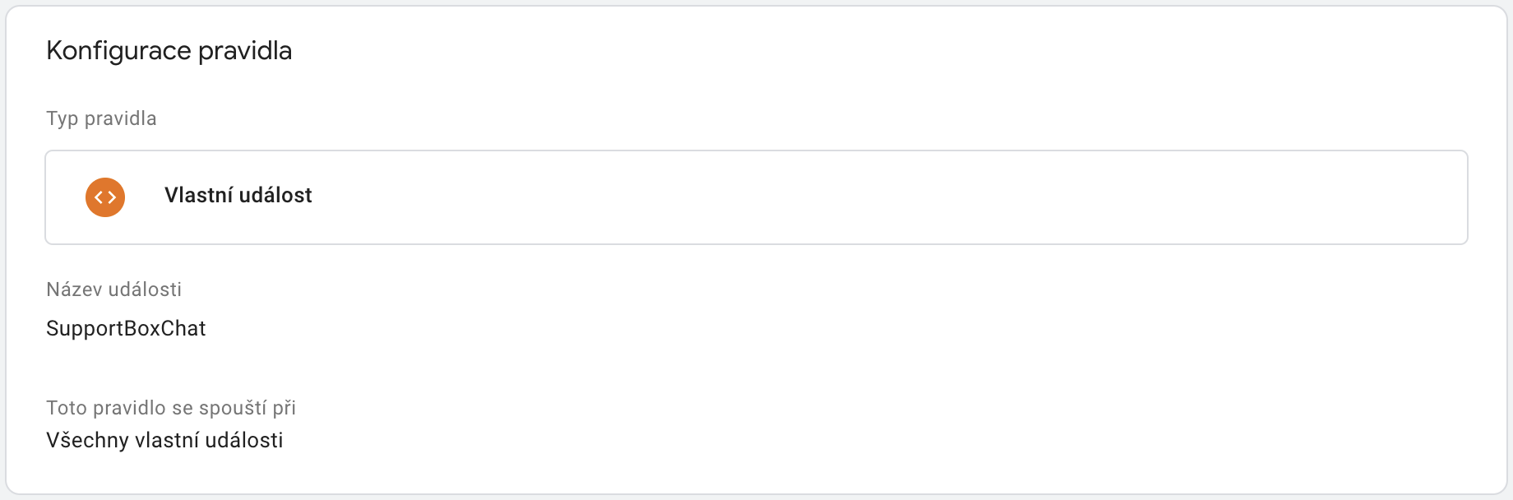Viewport: 1513px width, 500px height.
Task: Click the word události in the Název události label
Action: click(145, 289)
